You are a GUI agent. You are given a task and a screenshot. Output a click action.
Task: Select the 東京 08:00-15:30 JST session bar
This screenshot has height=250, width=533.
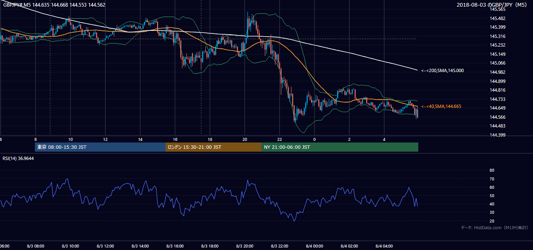(x=100, y=147)
